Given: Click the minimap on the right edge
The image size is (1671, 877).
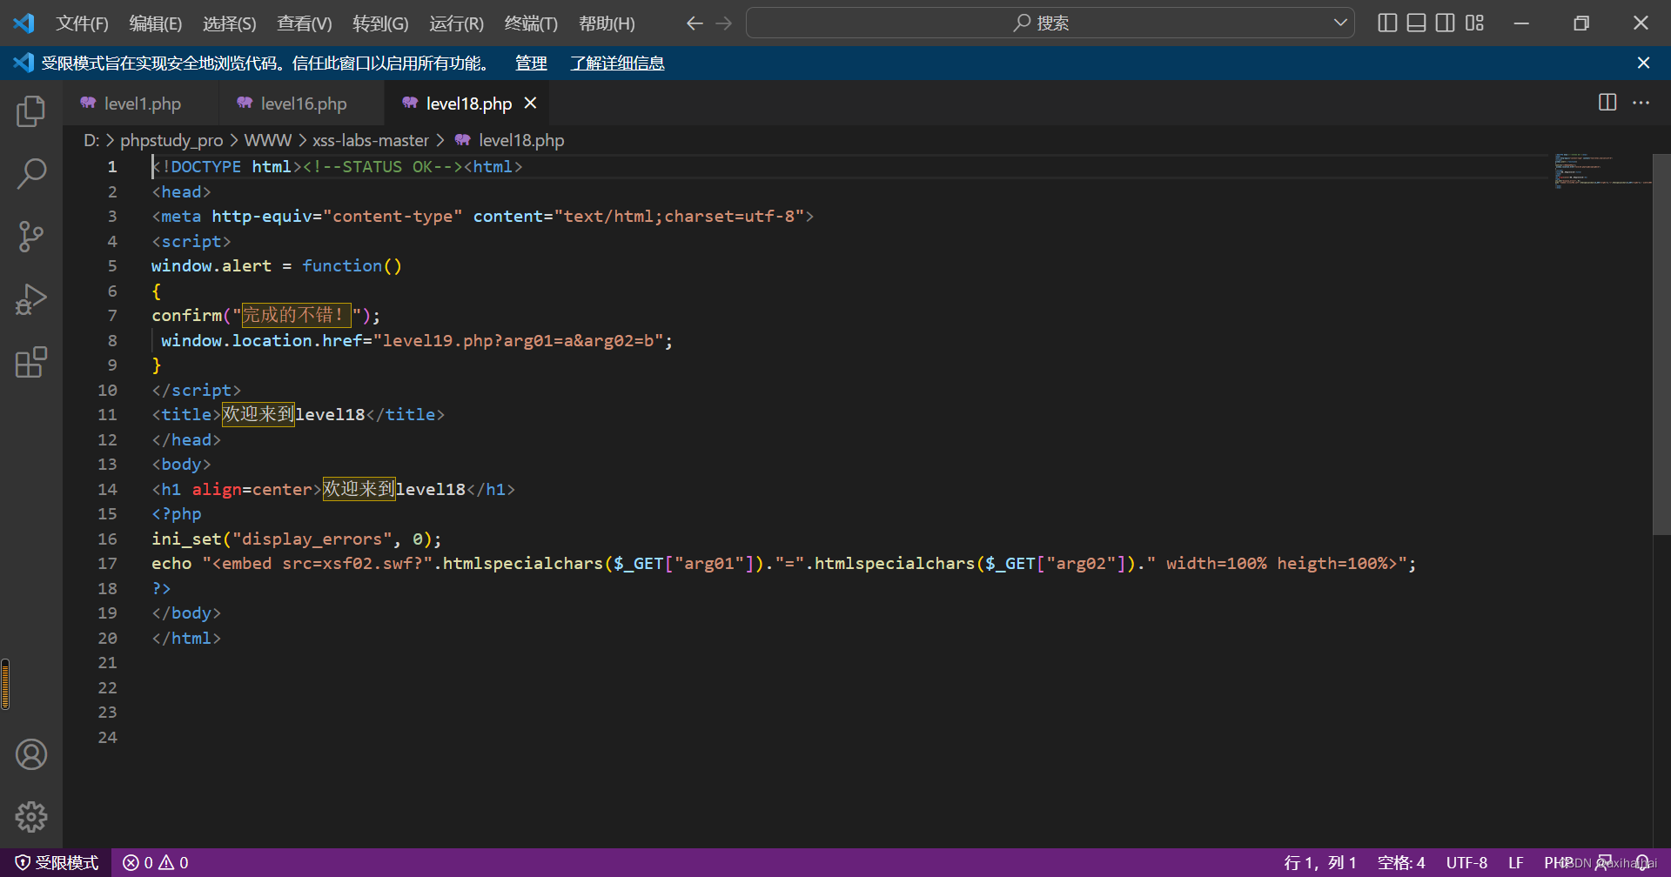Looking at the screenshot, I should pos(1601,171).
